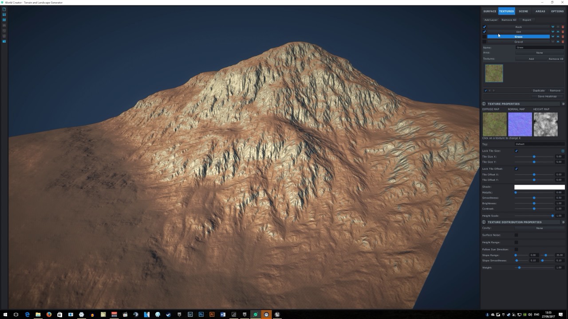Click the Smoothness slider handle
Image resolution: width=568 pixels, height=319 pixels.
point(534,198)
